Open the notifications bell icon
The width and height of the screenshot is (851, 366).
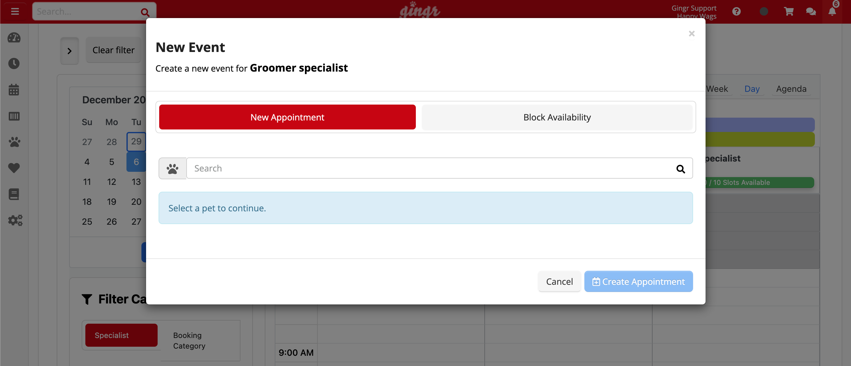click(832, 12)
